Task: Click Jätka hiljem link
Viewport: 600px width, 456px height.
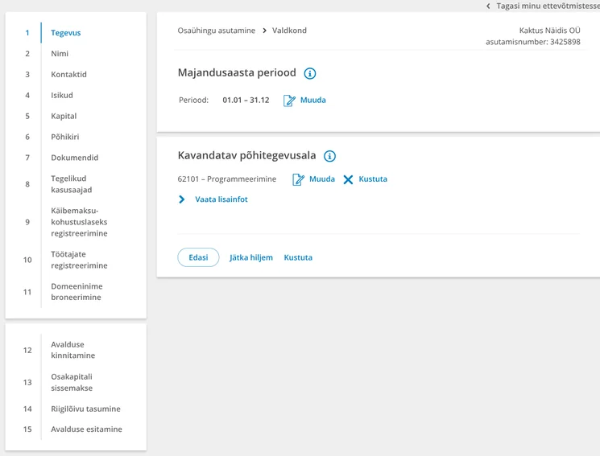Action: tap(251, 257)
